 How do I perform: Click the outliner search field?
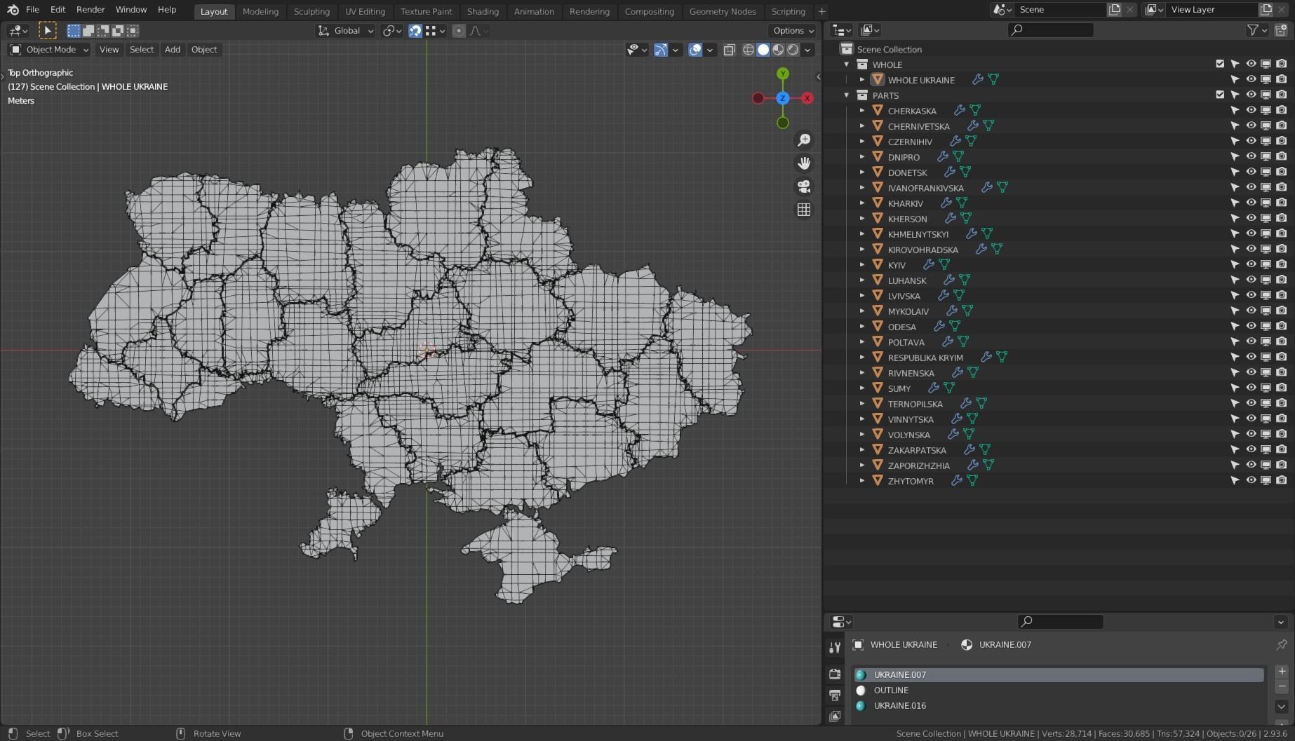pyautogui.click(x=1051, y=30)
